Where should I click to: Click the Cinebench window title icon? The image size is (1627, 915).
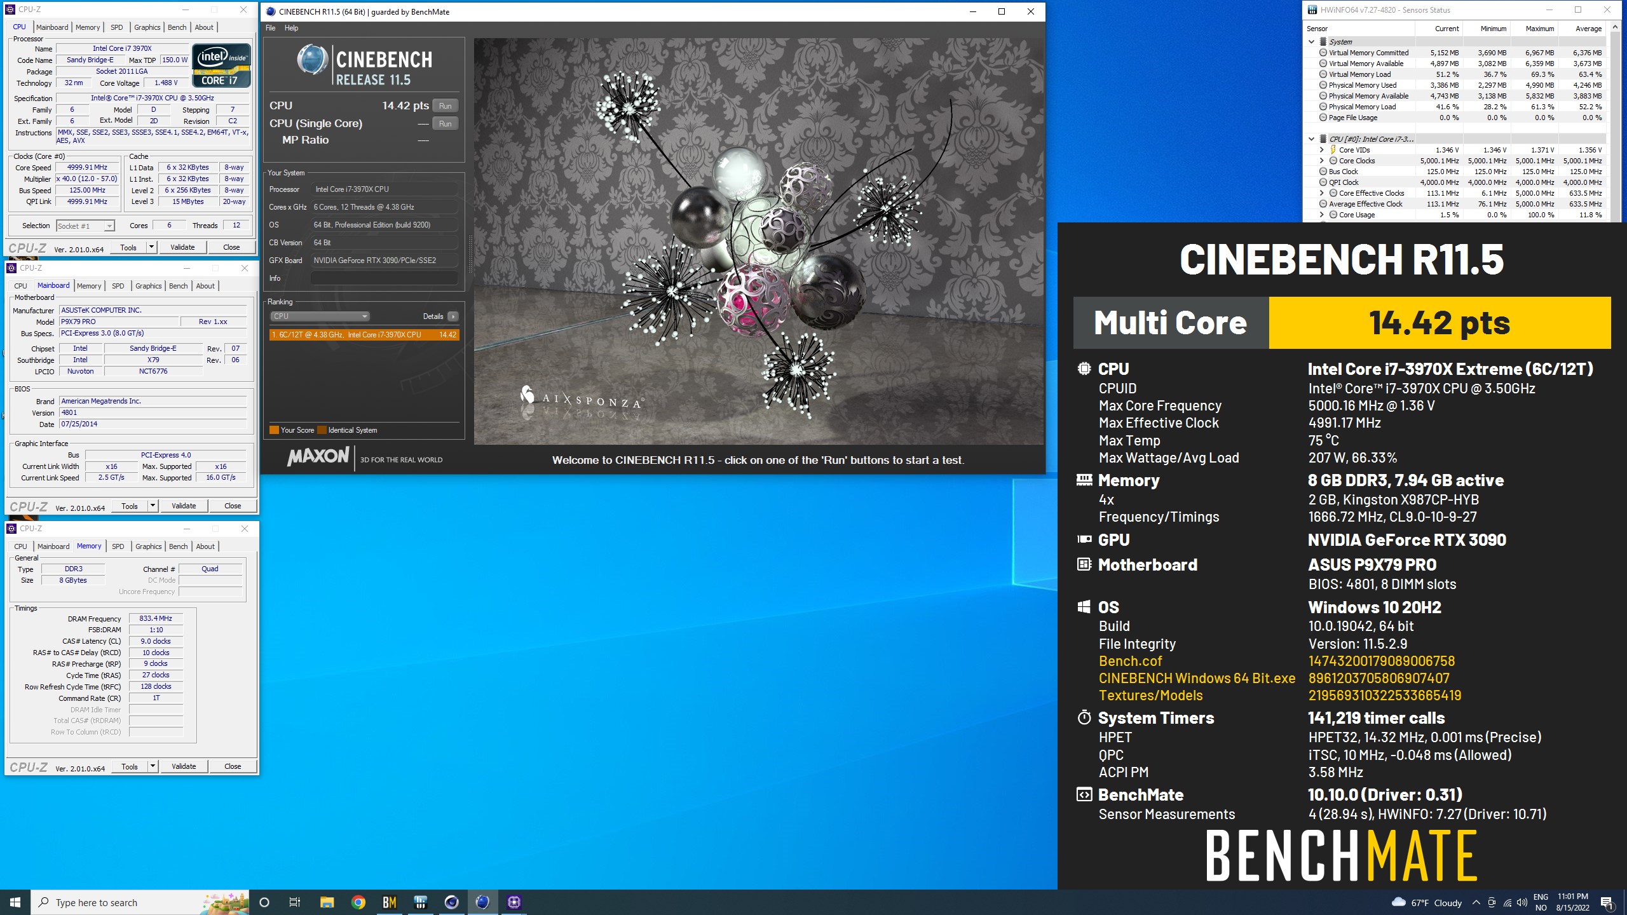point(271,11)
